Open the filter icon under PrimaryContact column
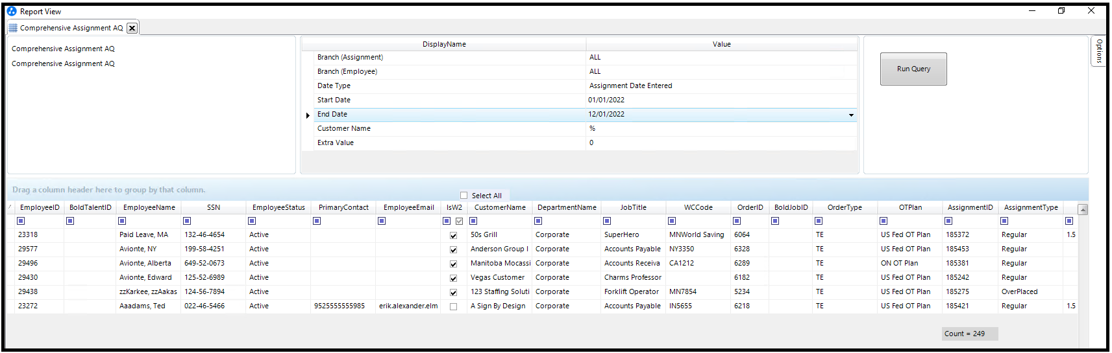1112x353 pixels. point(317,221)
